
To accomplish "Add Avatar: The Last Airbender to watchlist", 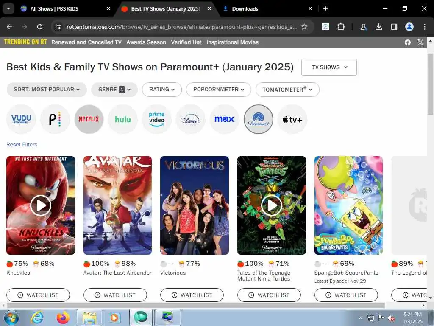I will click(x=115, y=295).
